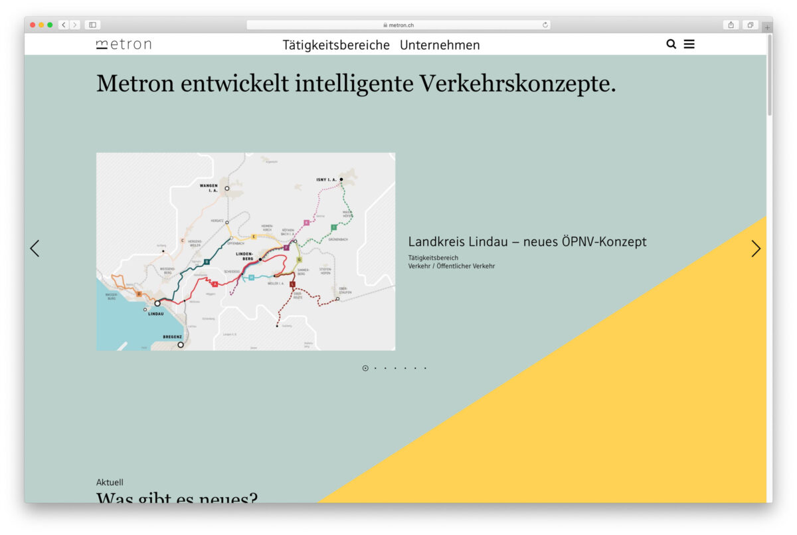
Task: Show all tabs overview icon
Action: coord(750,25)
